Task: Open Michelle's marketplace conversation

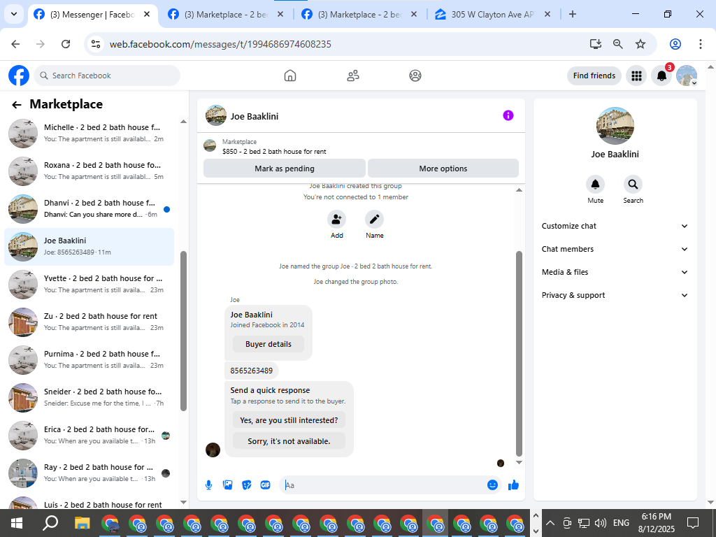Action: (x=89, y=133)
